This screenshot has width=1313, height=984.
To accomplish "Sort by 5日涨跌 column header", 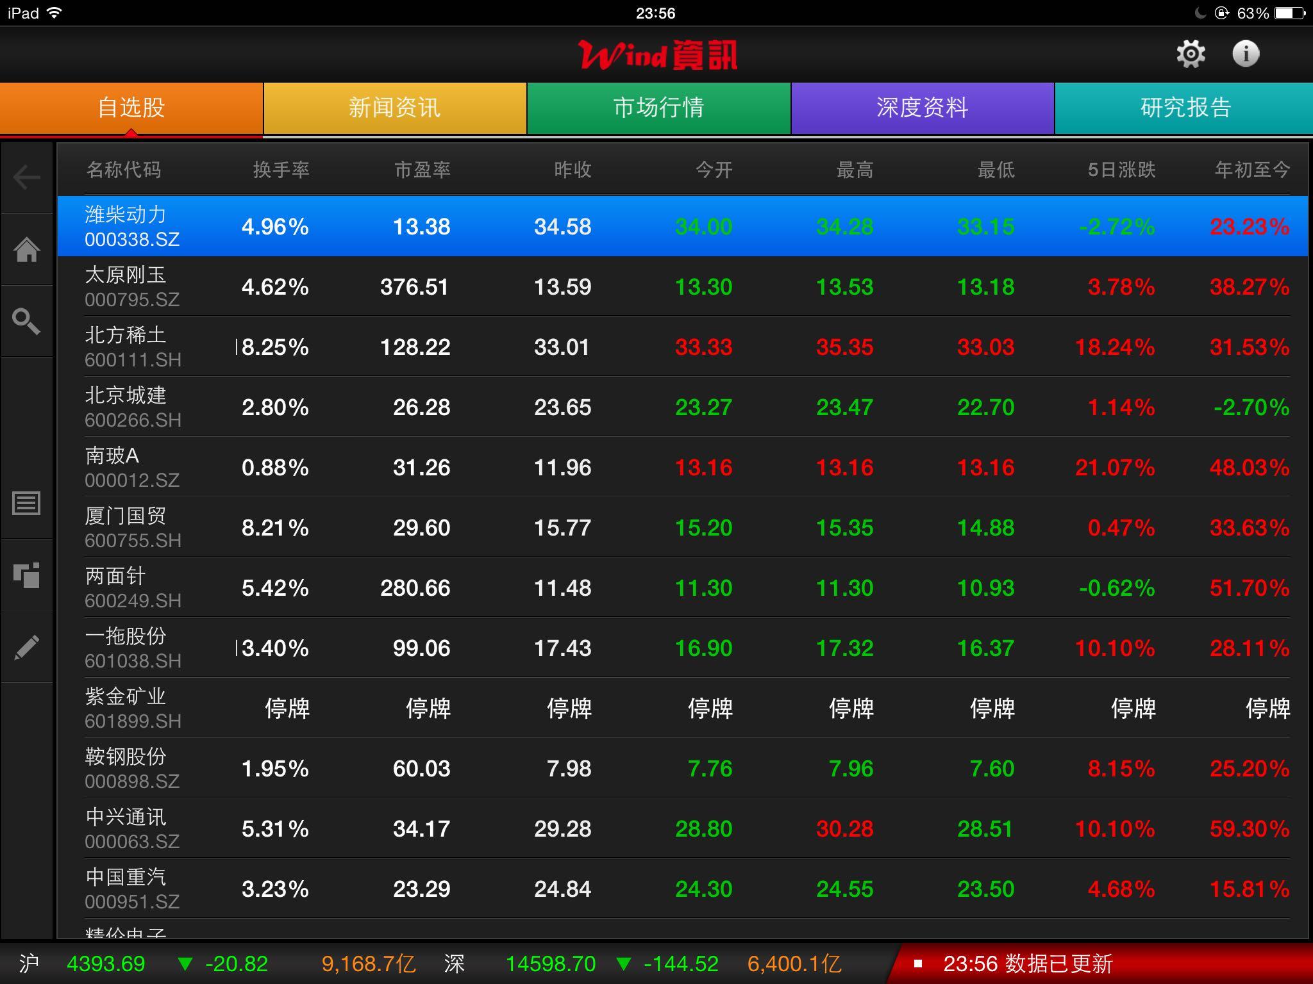I will pyautogui.click(x=1121, y=170).
